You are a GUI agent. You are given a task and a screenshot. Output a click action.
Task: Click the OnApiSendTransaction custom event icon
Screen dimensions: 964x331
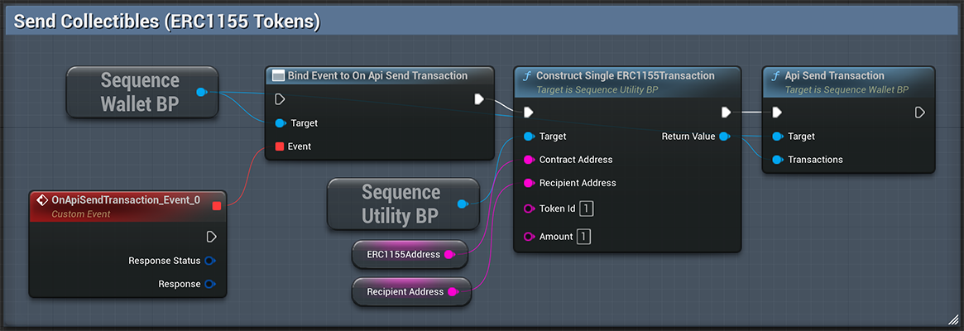click(x=41, y=199)
